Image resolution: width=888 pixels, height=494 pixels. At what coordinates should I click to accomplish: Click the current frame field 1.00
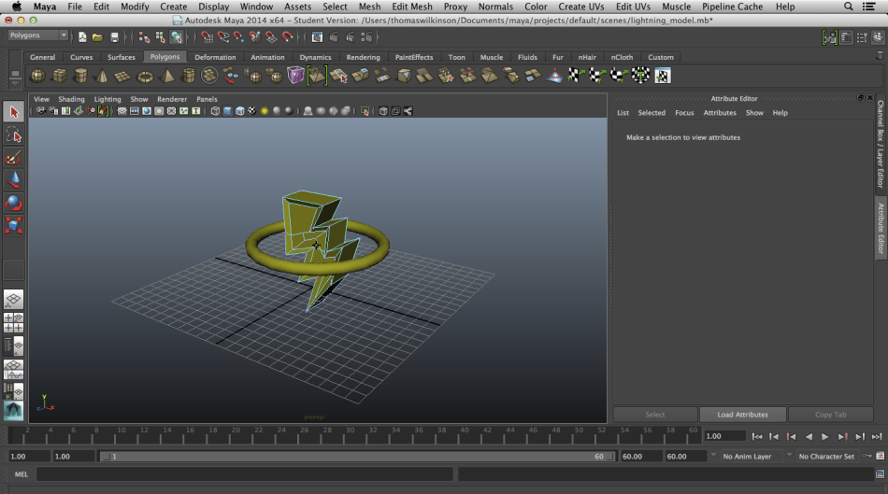point(724,436)
